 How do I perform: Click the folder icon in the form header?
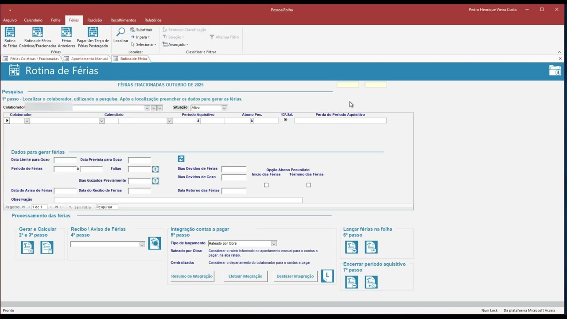coord(555,70)
